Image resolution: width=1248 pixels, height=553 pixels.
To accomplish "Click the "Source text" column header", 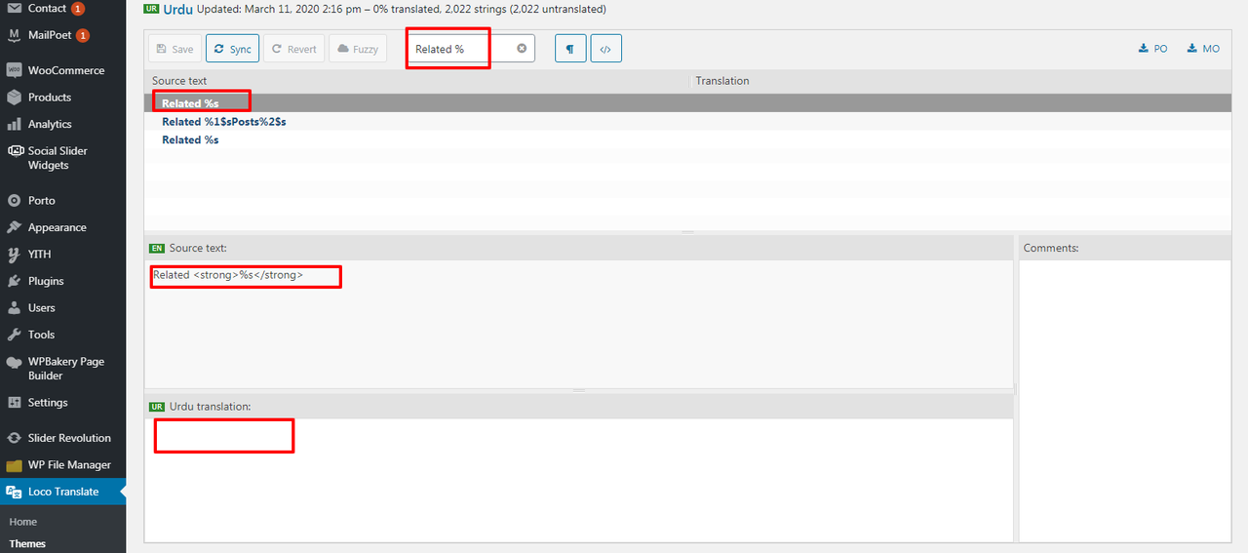I will coord(179,81).
